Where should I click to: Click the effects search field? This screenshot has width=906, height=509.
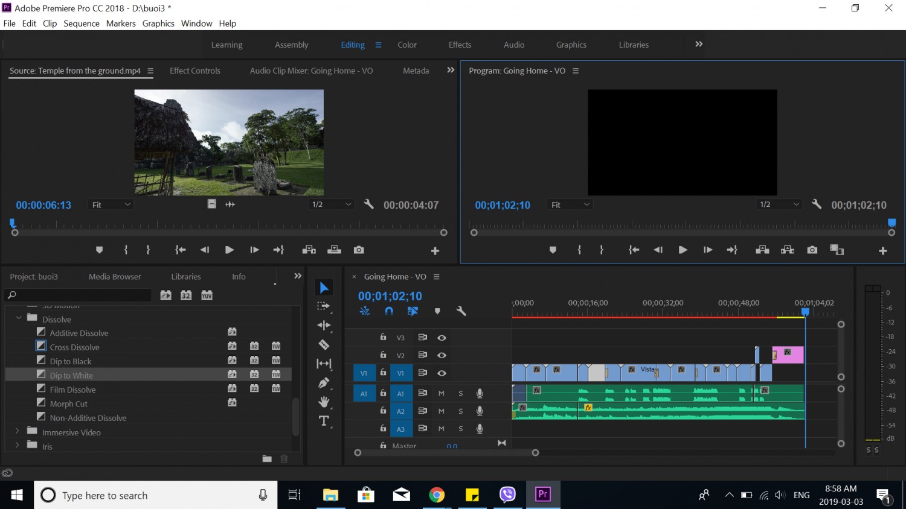pos(79,295)
